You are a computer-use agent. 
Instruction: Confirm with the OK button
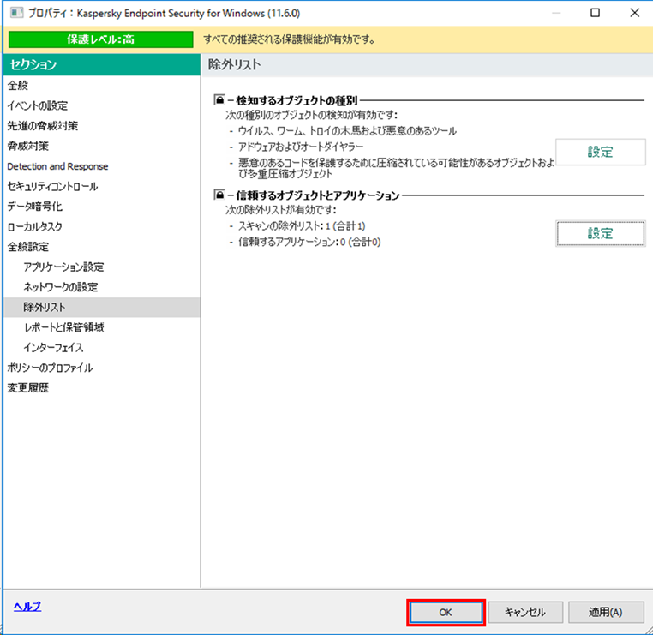(x=446, y=612)
